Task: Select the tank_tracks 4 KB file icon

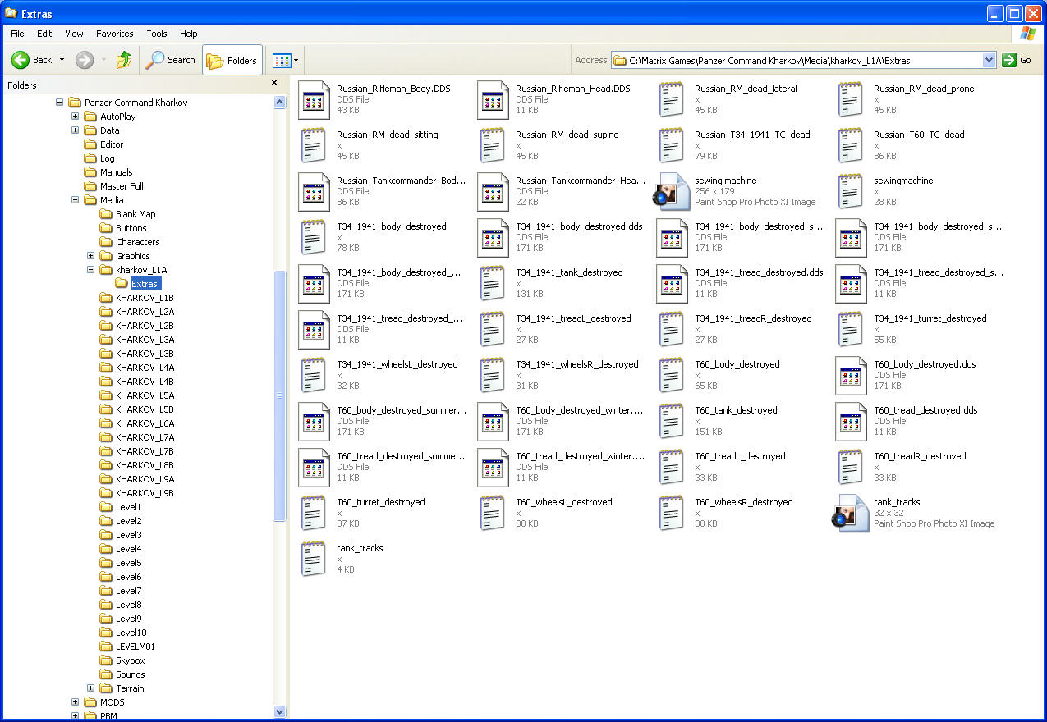Action: [314, 559]
